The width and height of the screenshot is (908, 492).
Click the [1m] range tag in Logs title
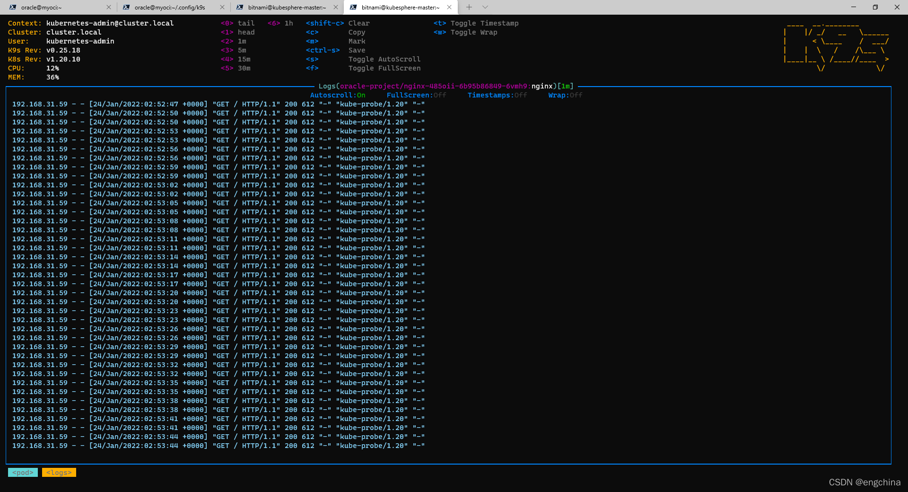coord(565,86)
